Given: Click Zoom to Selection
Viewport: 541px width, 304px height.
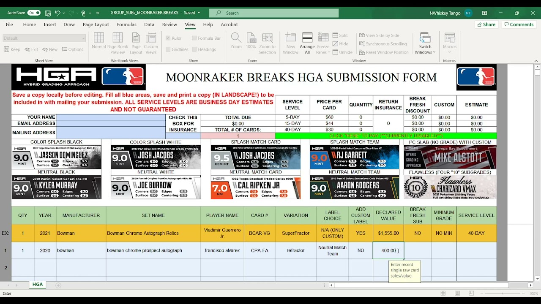Looking at the screenshot, I should point(267,43).
